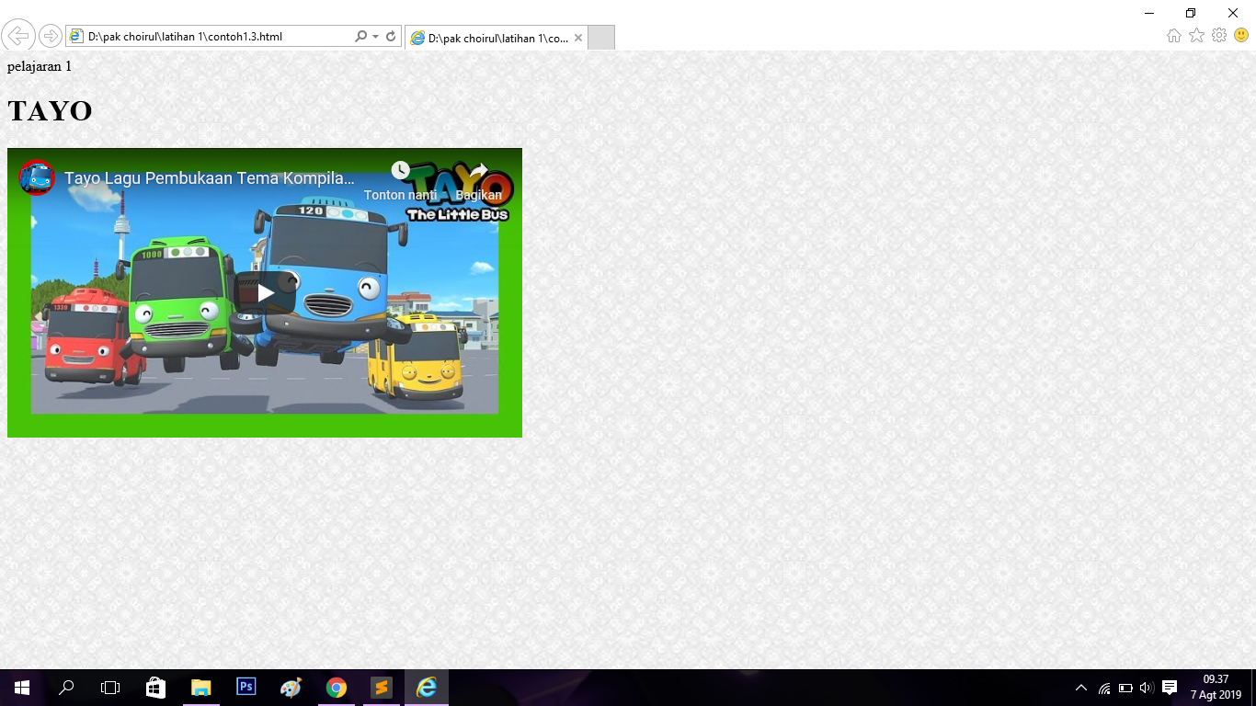Screen dimensions: 1256x706
Task: Show hidden system tray icons
Action: pos(1081,688)
